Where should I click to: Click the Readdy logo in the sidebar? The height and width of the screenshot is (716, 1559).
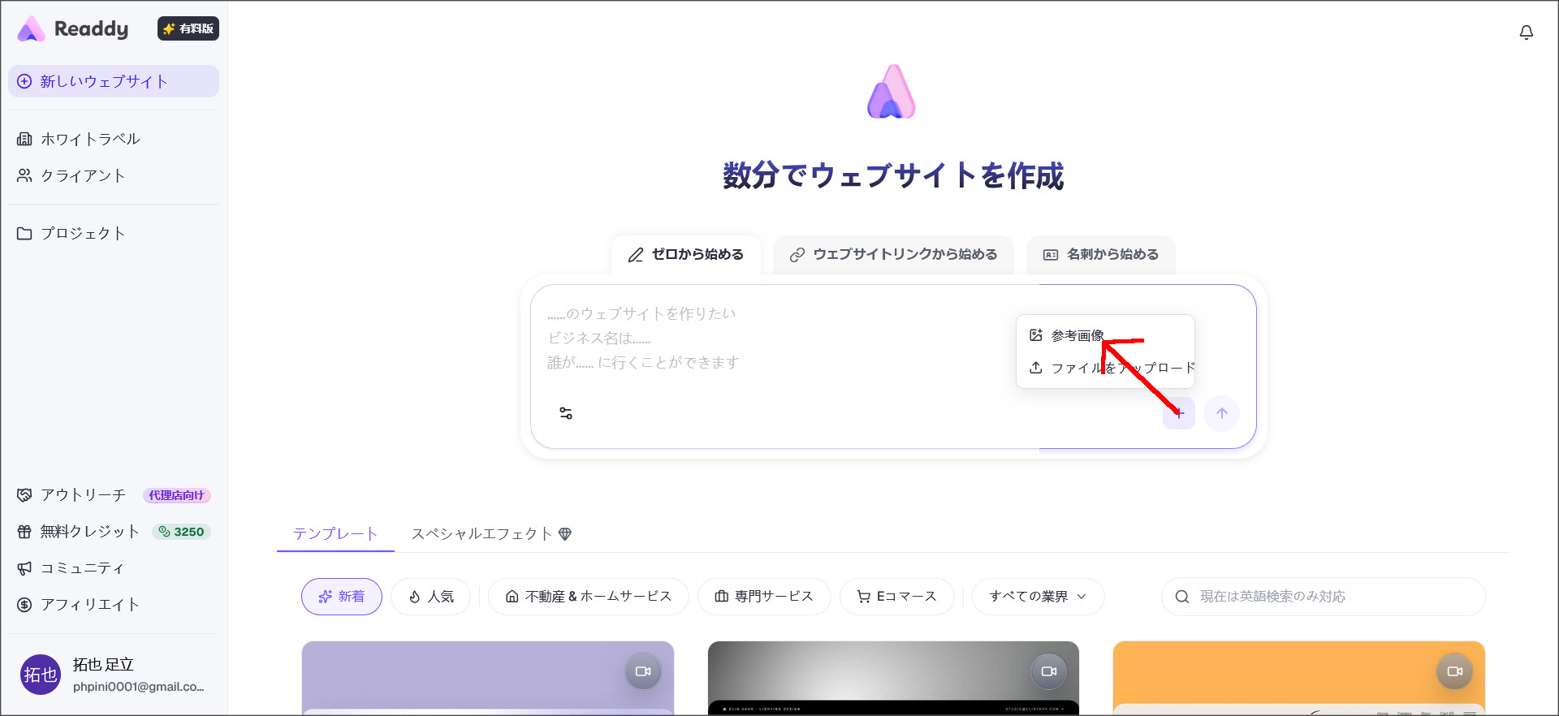point(73,29)
